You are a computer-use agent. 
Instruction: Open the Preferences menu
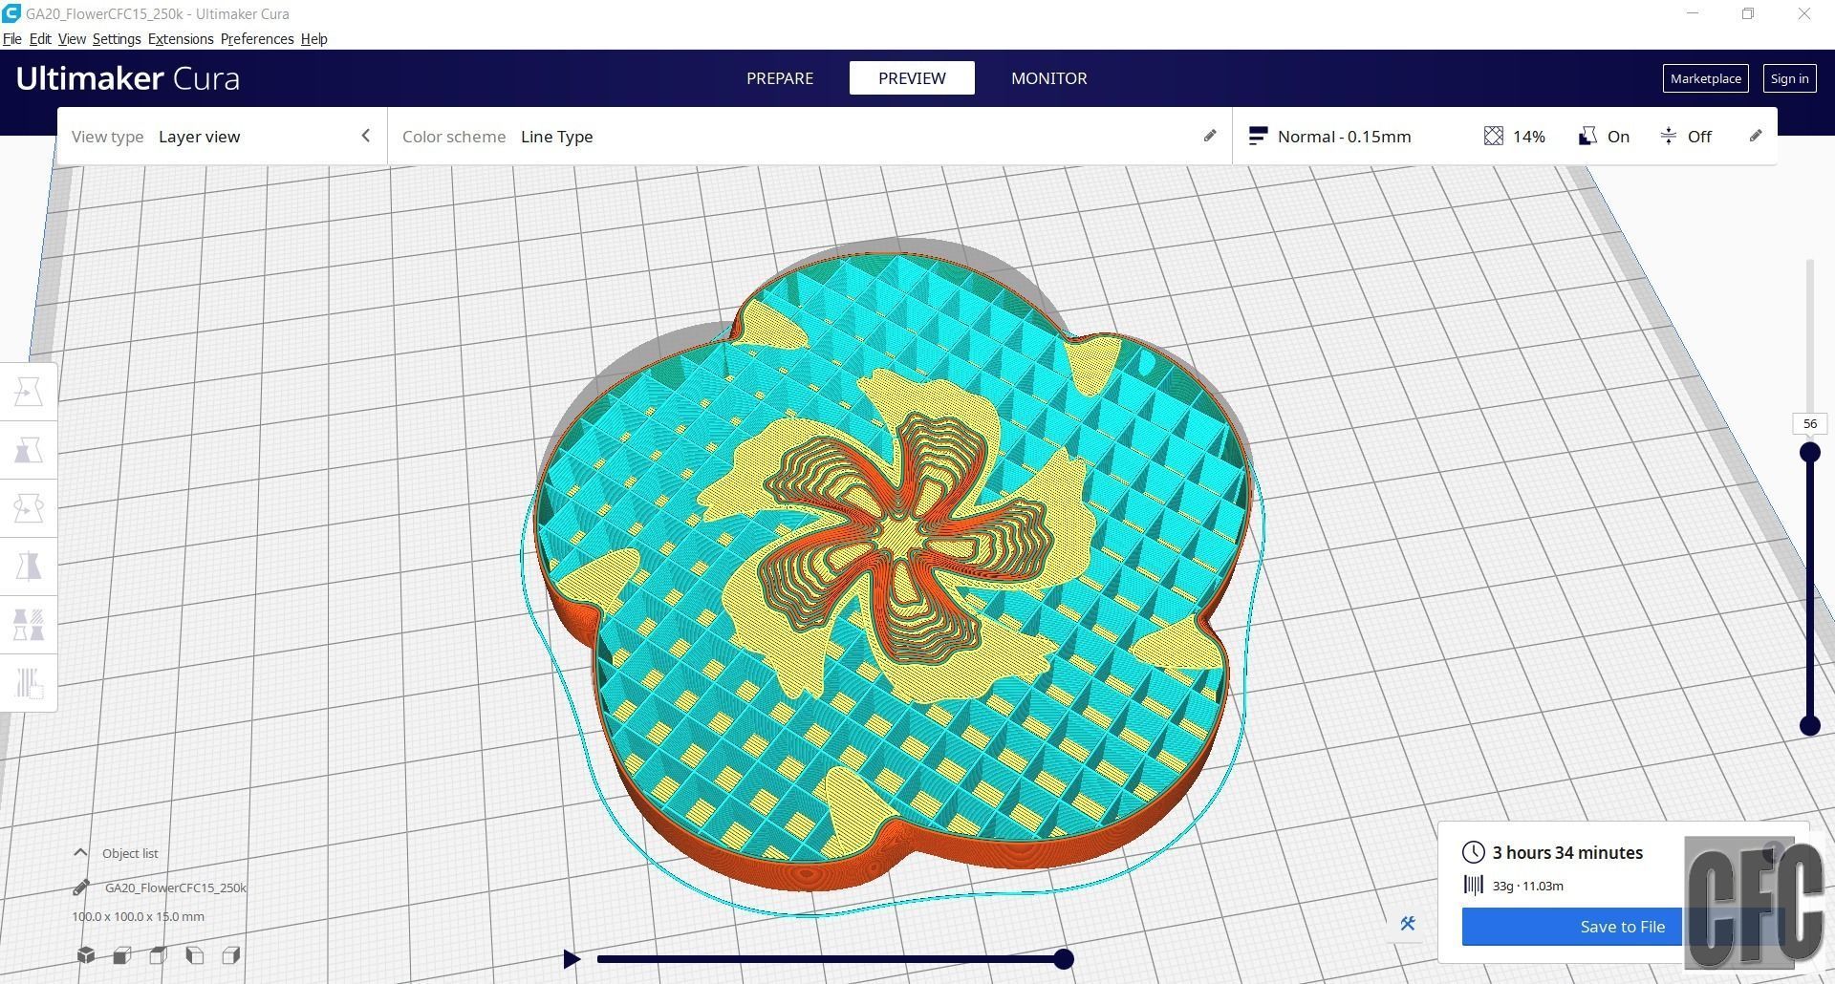tap(257, 39)
